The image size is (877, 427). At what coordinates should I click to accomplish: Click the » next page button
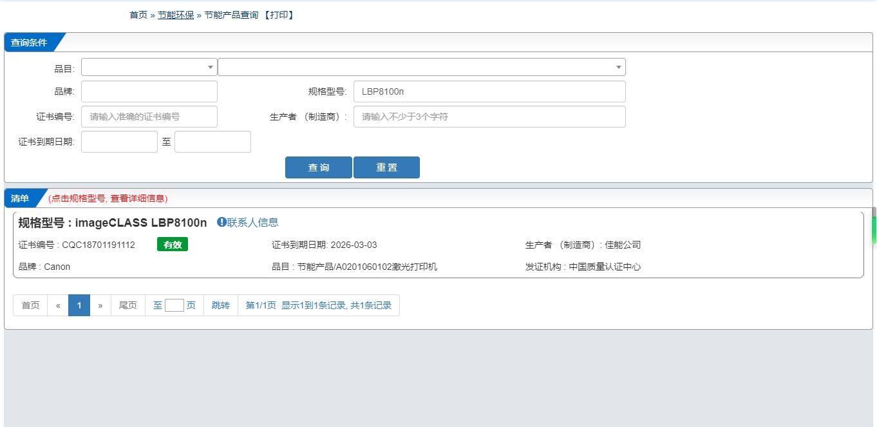tap(100, 305)
